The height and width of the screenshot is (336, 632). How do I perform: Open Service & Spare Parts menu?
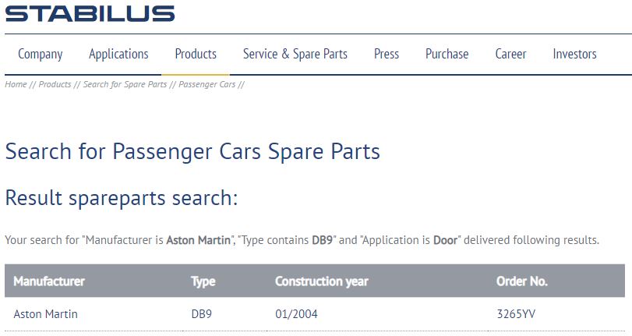click(x=295, y=54)
